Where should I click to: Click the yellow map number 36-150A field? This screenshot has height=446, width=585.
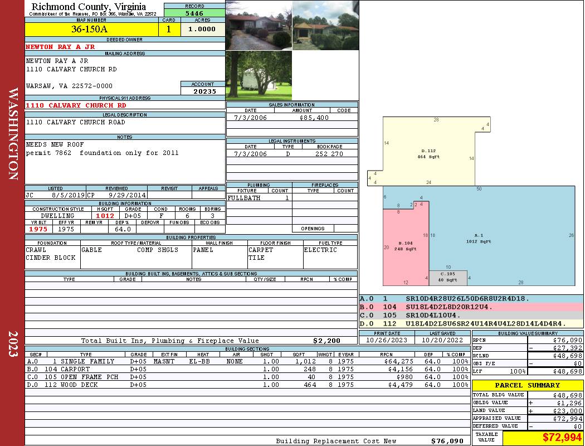point(91,29)
